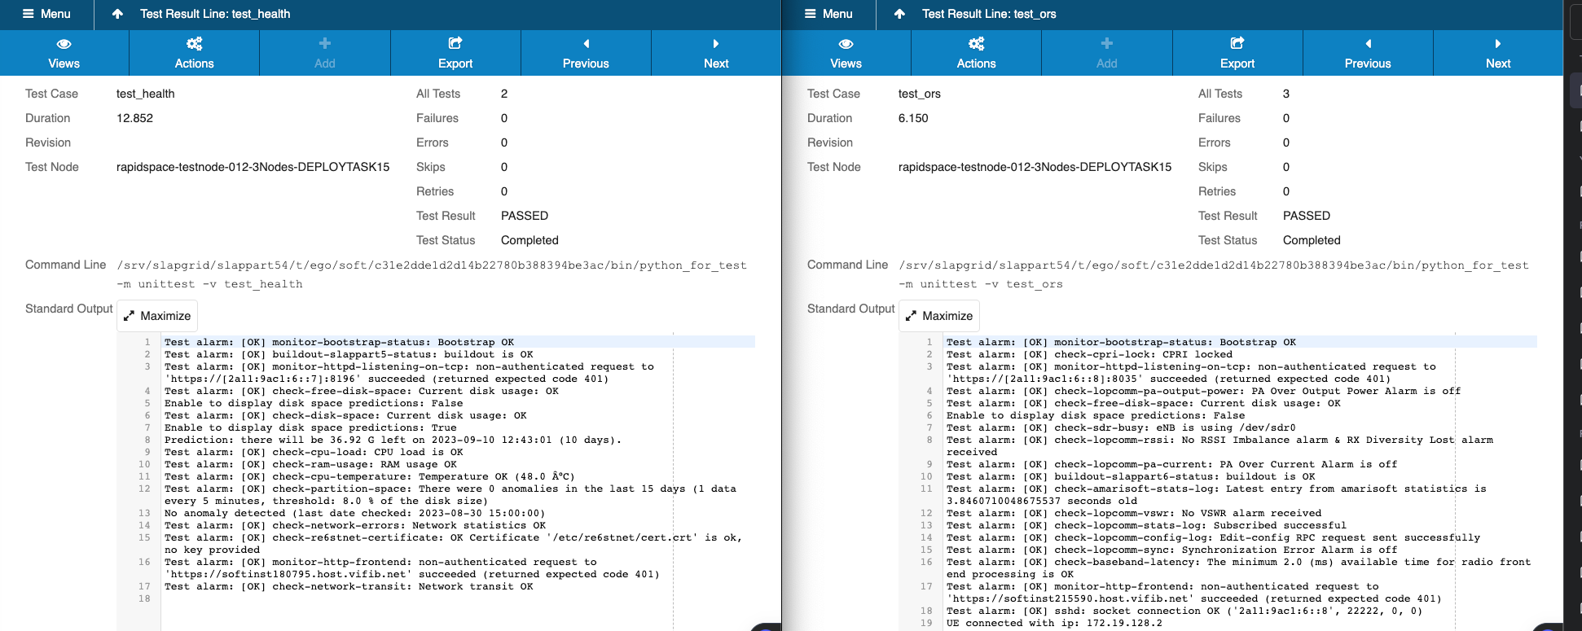
Task: Go to Previous result in test_health panel
Action: [x=586, y=53]
